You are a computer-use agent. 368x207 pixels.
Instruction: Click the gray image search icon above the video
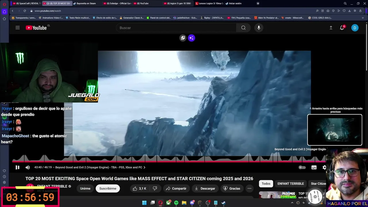(183, 38)
